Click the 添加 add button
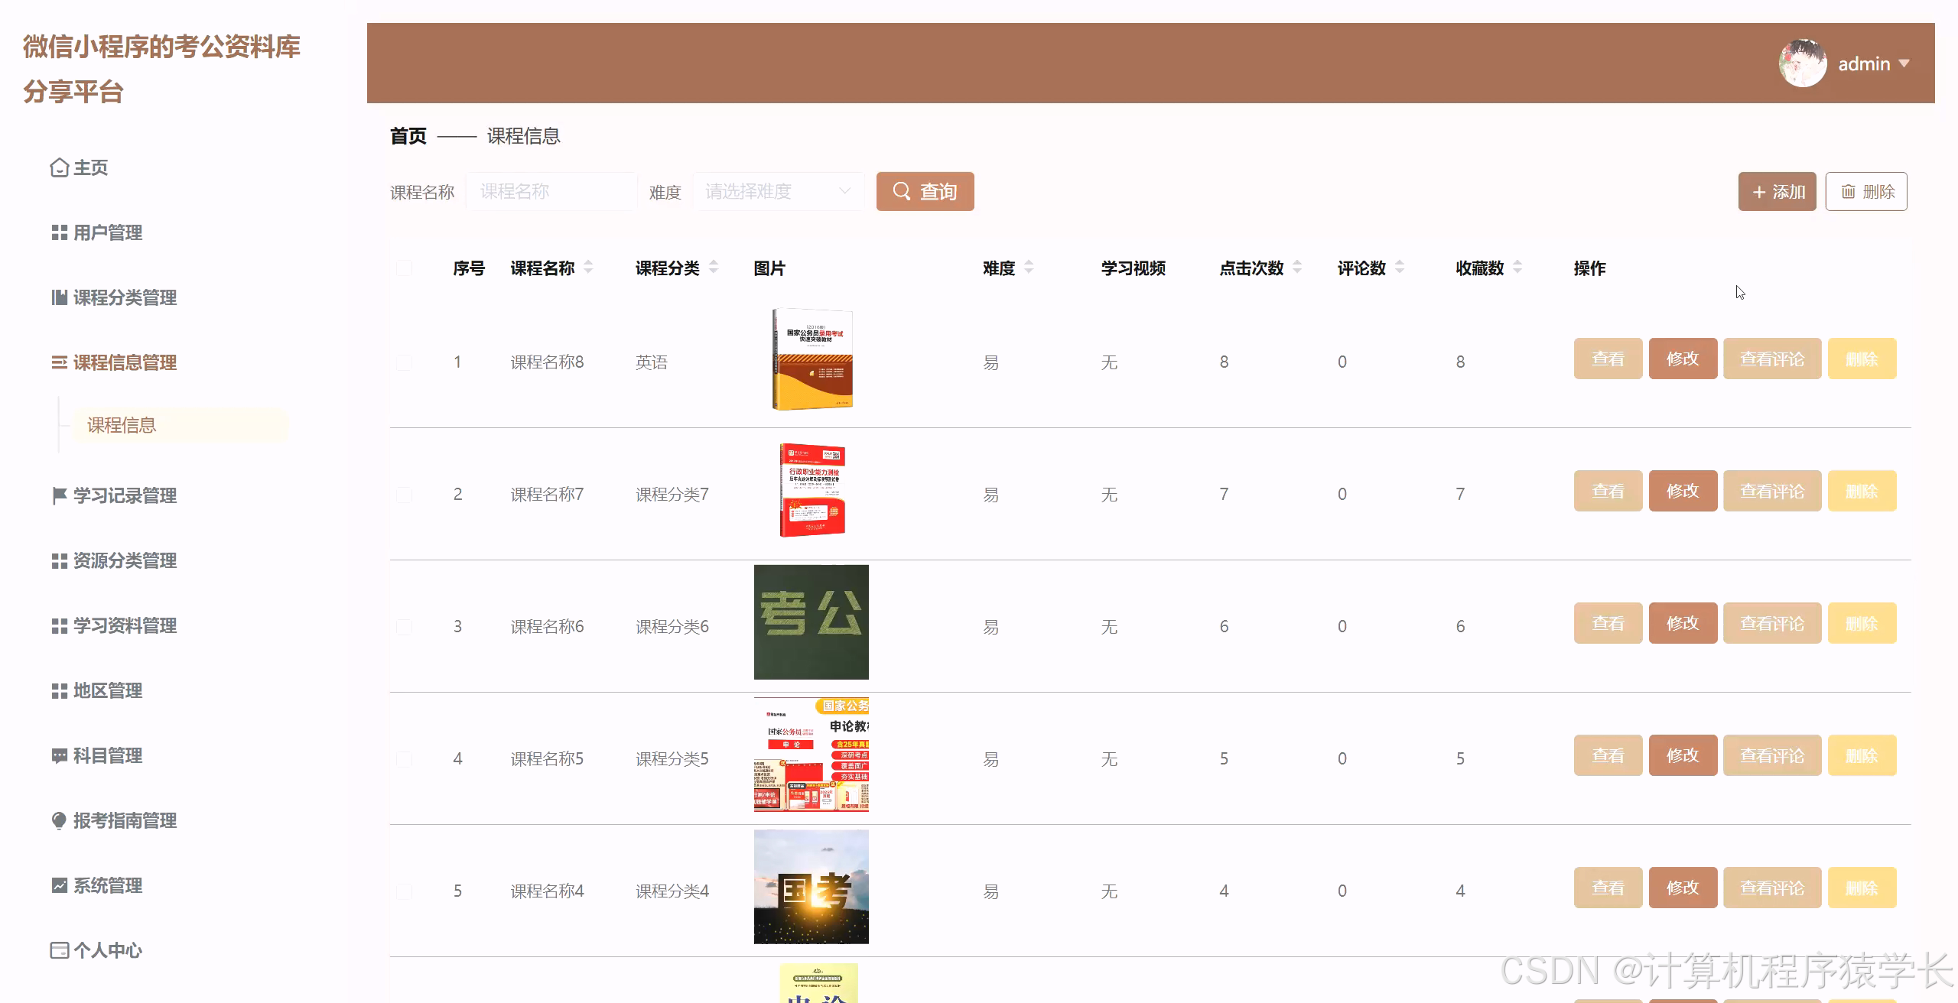Viewport: 1958px width, 1003px height. coord(1777,191)
